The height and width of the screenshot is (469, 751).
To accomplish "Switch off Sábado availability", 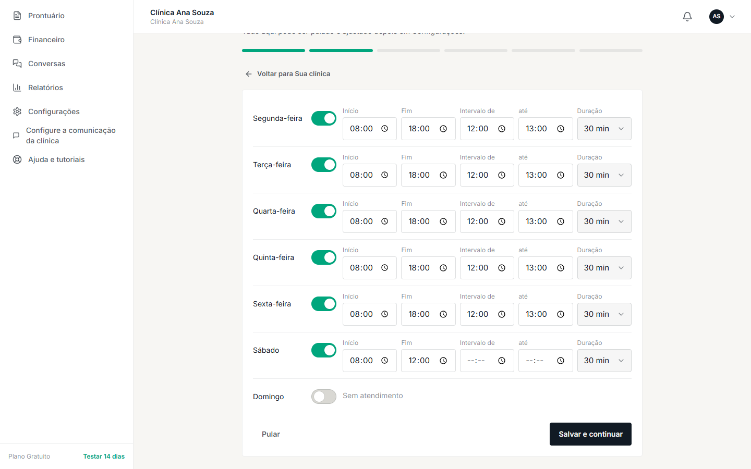I will point(324,350).
